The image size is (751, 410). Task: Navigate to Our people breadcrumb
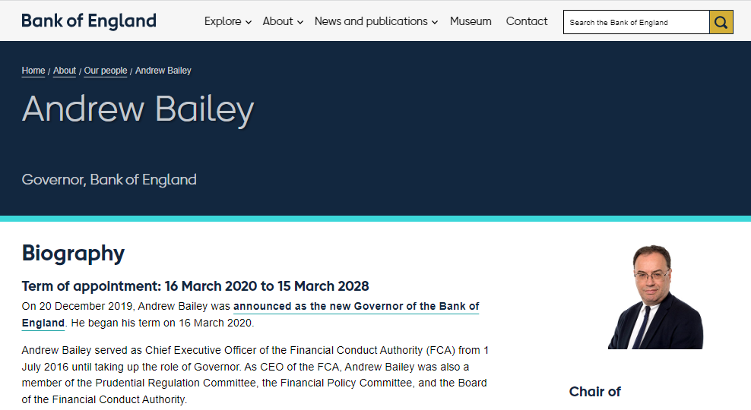click(106, 71)
